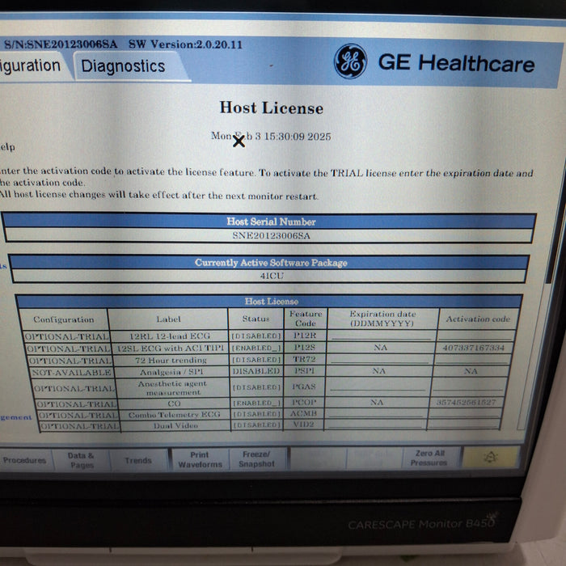The height and width of the screenshot is (566, 566).
Task: Select the '12RL 12-lead ECG' label cell
Action: (x=170, y=336)
